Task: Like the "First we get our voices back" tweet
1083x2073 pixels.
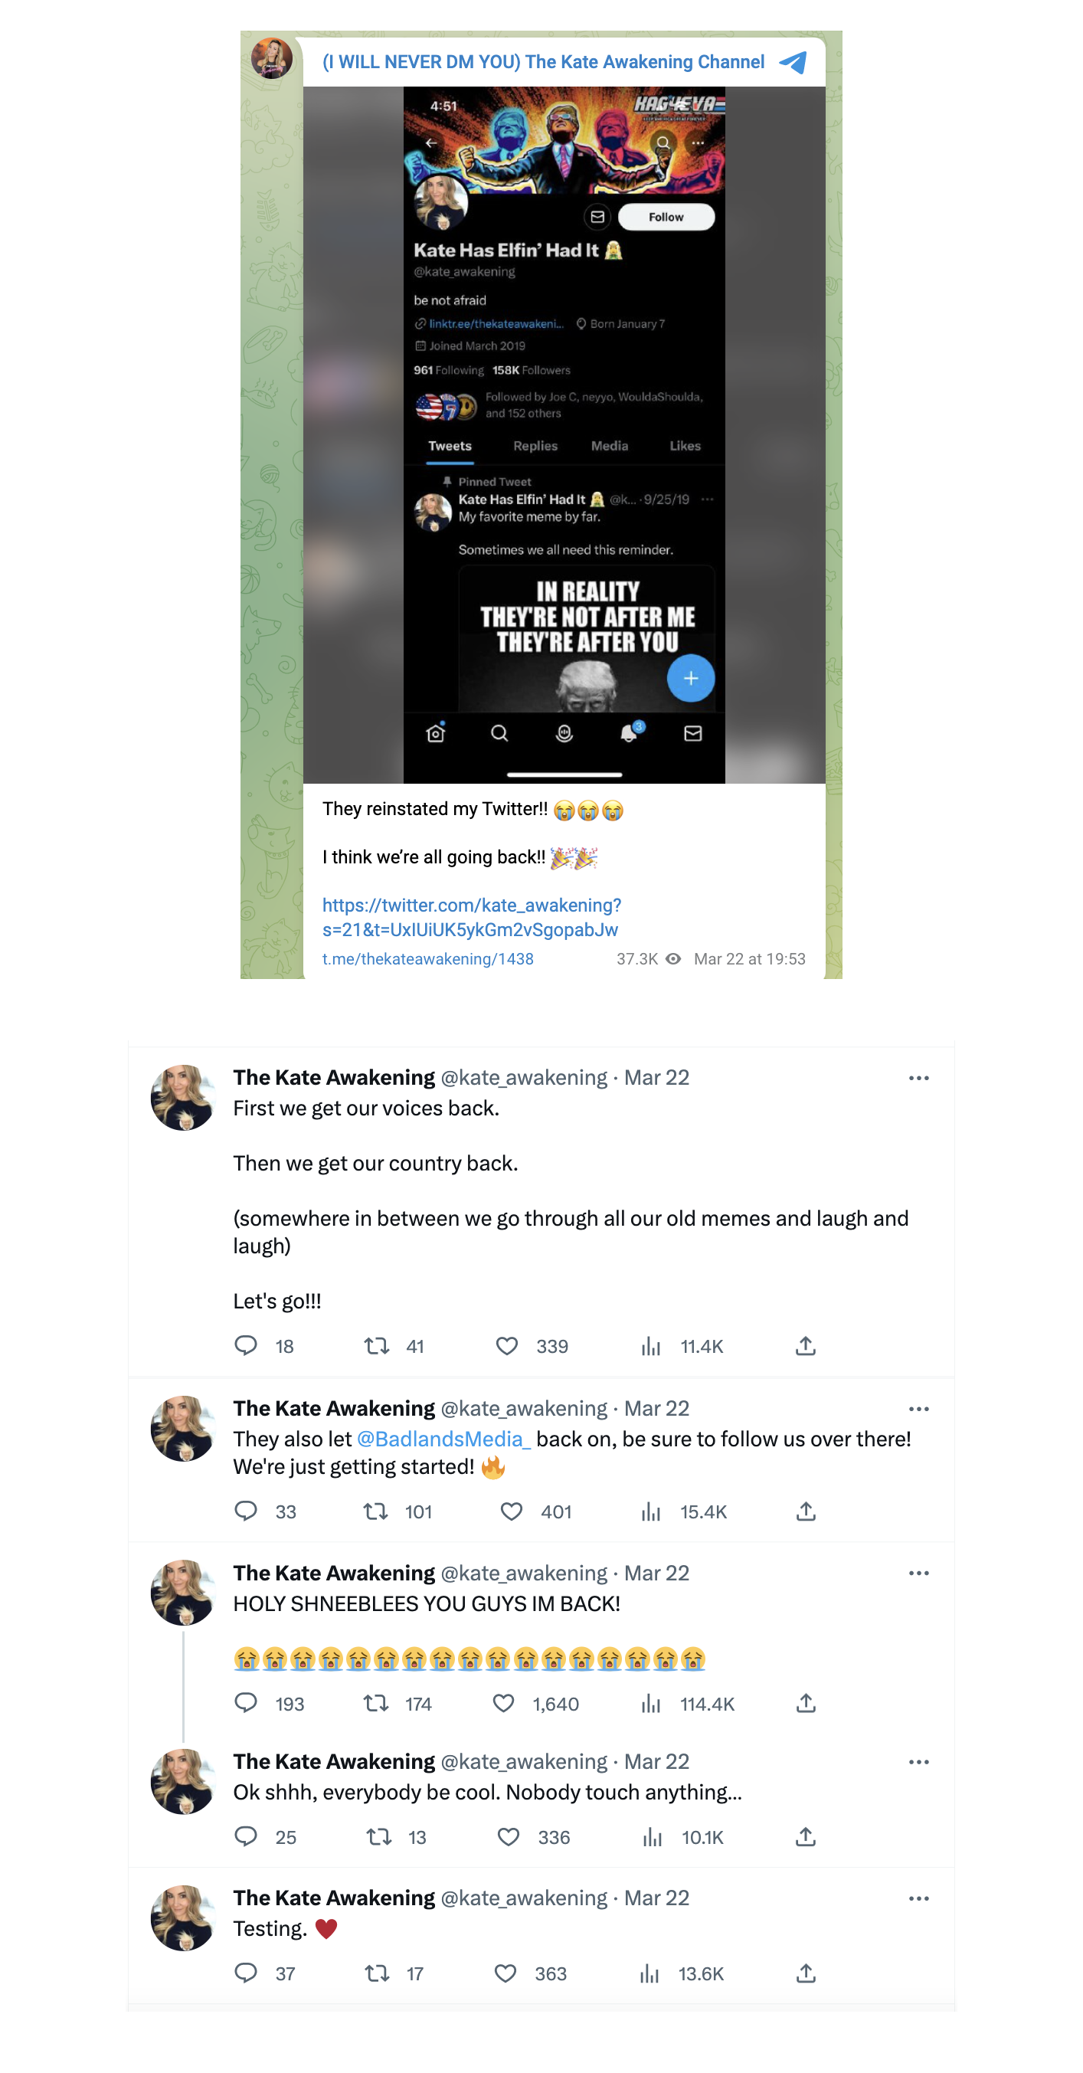Action: pos(507,1346)
